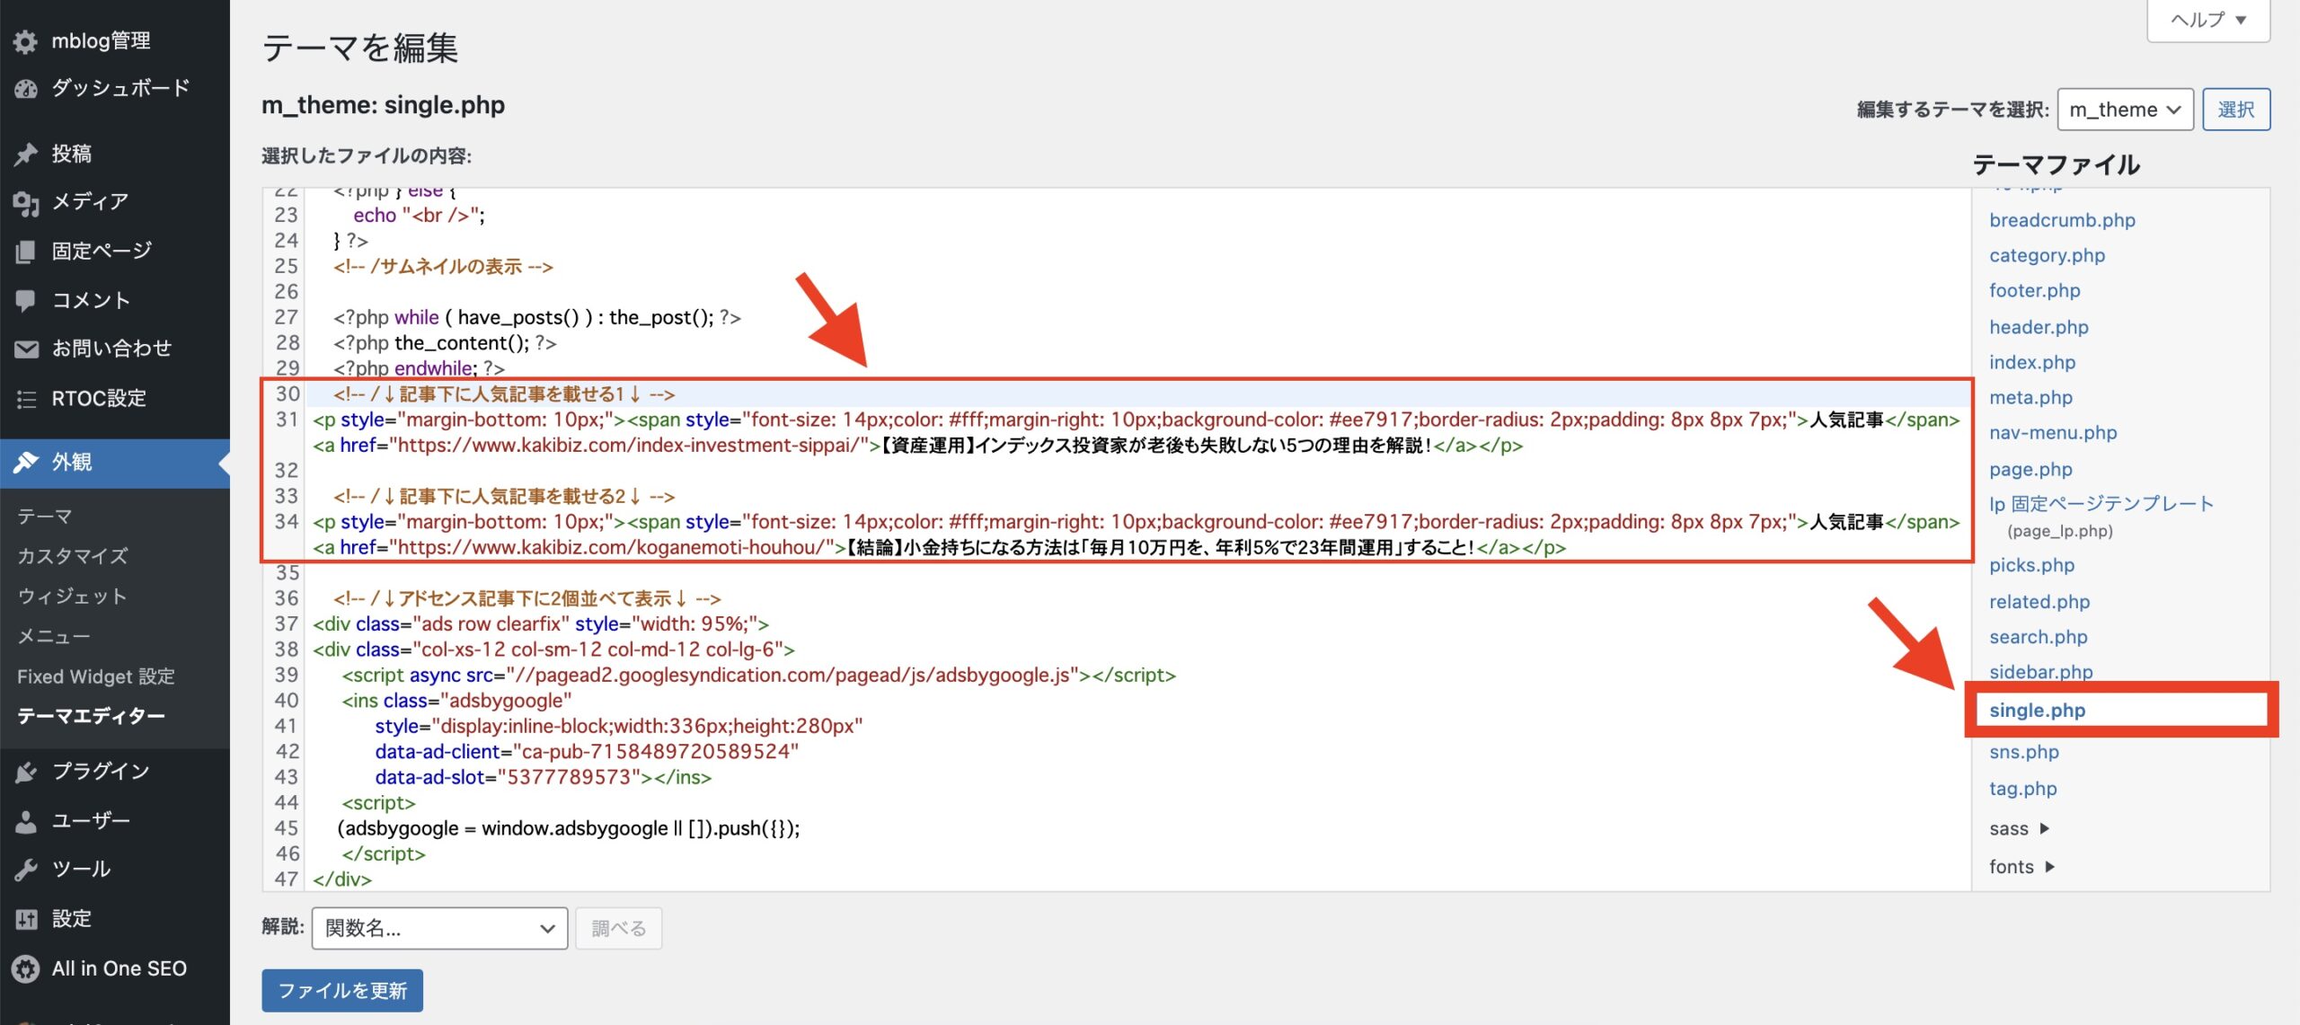
Task: Select single.php in theme files
Action: coord(2037,711)
